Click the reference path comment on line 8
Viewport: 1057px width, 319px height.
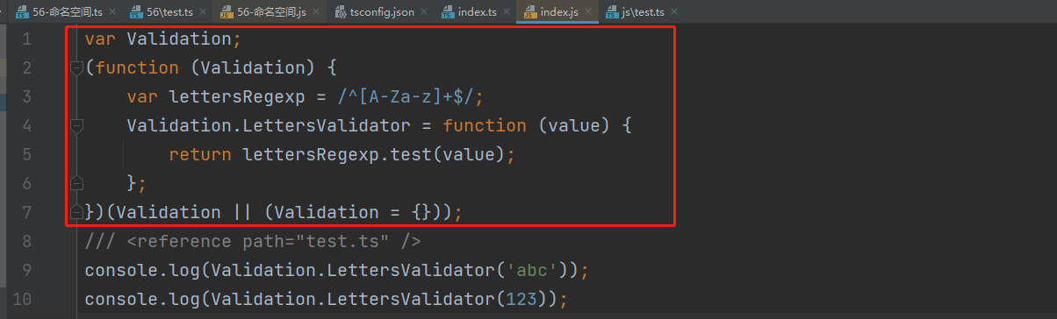[253, 241]
